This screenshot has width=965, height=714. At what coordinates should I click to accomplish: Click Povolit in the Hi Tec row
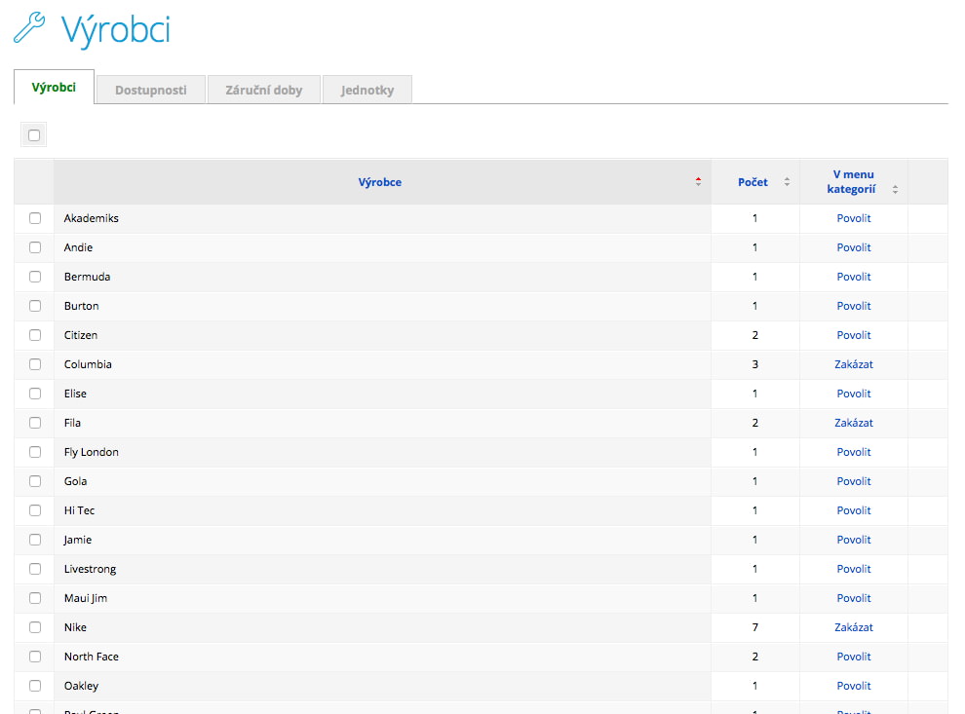click(x=854, y=510)
